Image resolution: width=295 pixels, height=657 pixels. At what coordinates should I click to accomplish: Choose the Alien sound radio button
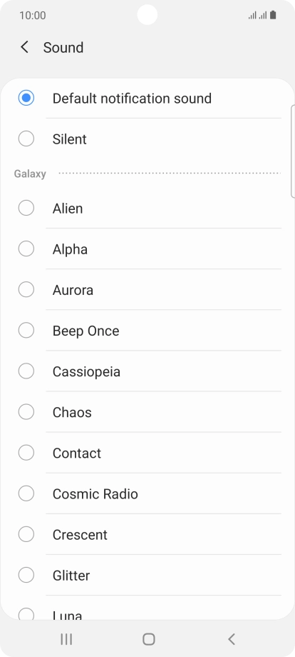(26, 208)
